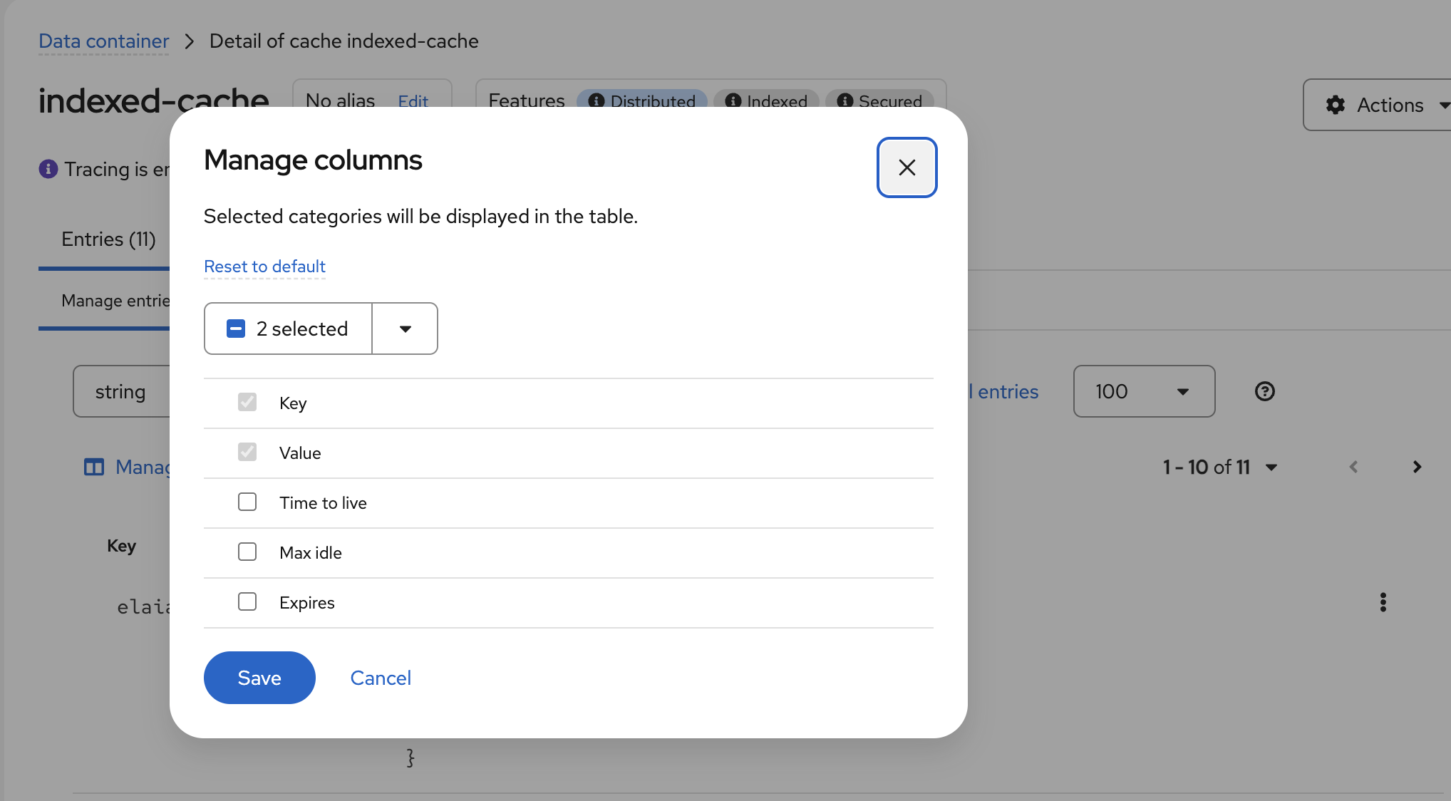Open the 100 per-page dropdown
1451x801 pixels.
point(1144,391)
